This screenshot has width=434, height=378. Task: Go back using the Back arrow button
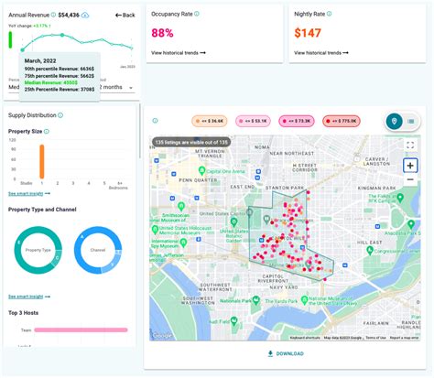point(125,15)
